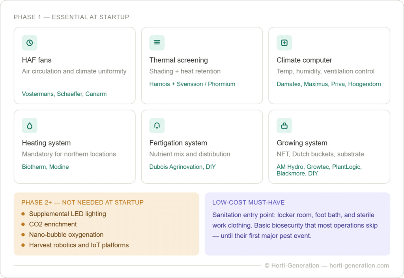
Task: Click 'Mandatory for northern locations' text
Action: [x=69, y=154]
